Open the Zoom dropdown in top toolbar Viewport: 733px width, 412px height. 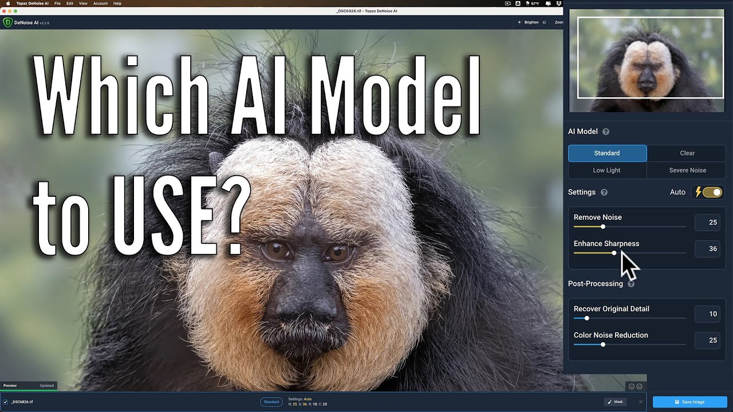(x=558, y=22)
